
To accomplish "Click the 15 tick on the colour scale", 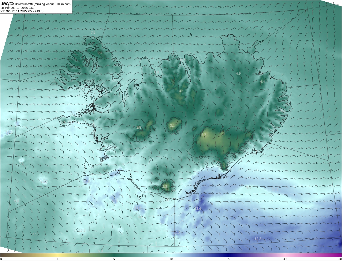I will [x=228, y=259].
